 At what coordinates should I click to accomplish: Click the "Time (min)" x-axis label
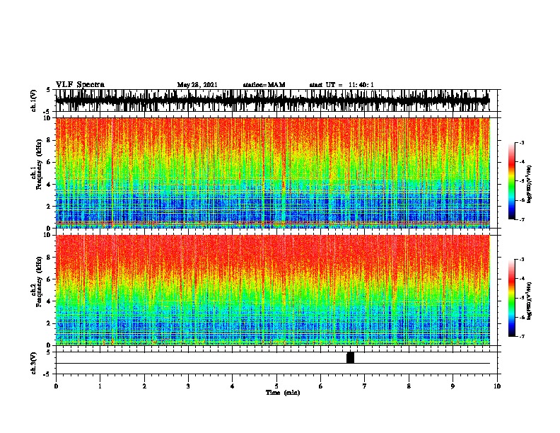(x=283, y=393)
